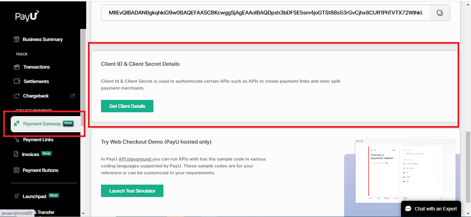Open Chat with an Expert widget
Screen dimensions: 471x217
pyautogui.click(x=431, y=209)
